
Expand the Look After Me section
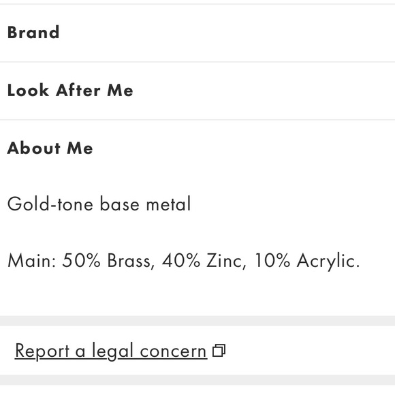point(197,91)
